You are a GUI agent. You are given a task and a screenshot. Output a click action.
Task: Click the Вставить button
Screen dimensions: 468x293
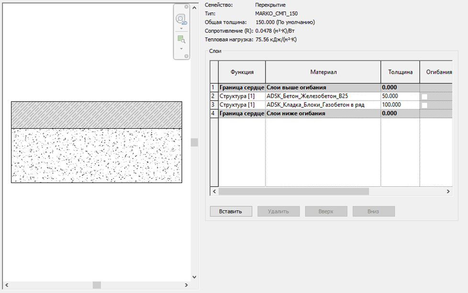click(x=231, y=211)
